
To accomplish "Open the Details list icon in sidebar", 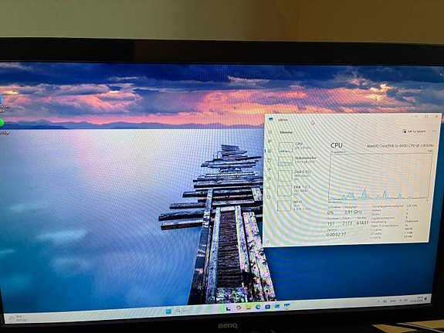I will coord(269,188).
